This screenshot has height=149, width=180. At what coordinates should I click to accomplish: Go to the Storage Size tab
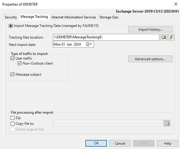click(109, 17)
